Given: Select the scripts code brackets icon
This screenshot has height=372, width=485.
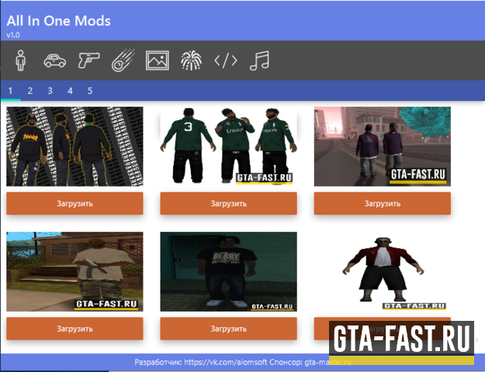Looking at the screenshot, I should click(x=226, y=60).
